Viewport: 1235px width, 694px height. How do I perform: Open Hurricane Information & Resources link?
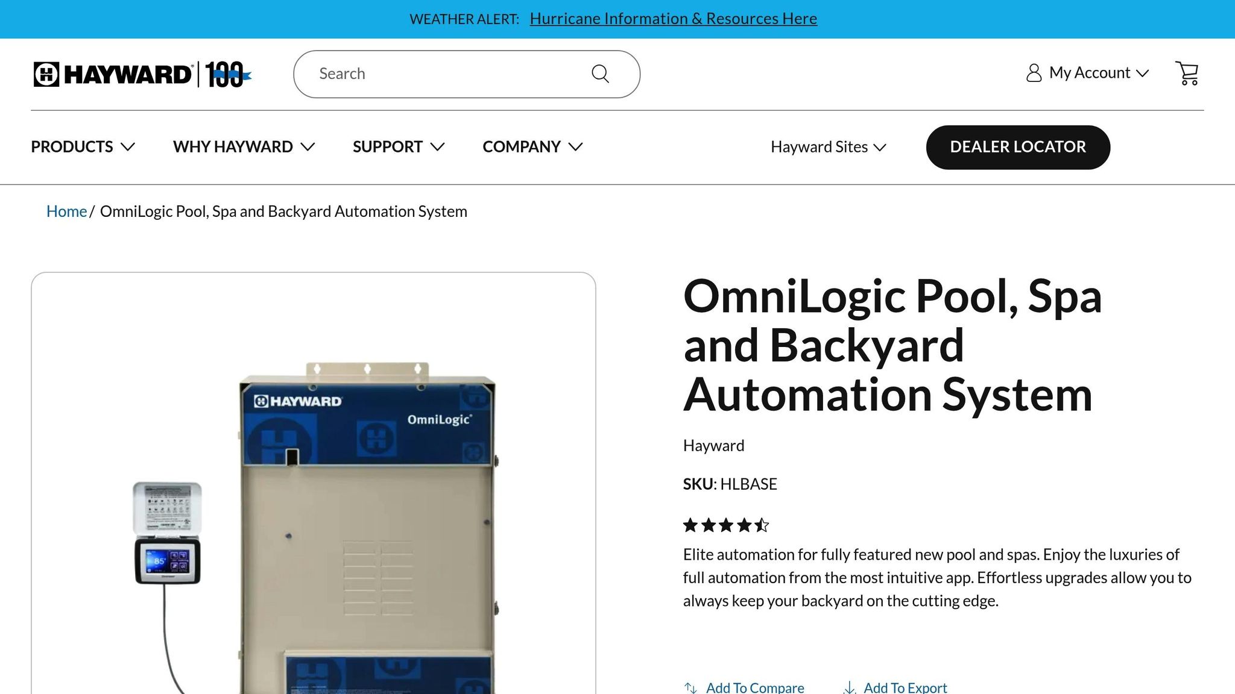click(673, 19)
